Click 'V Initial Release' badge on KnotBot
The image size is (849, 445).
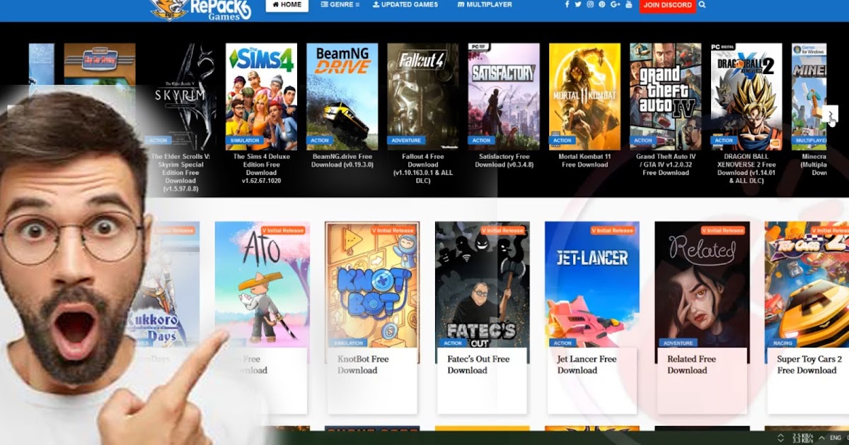(x=393, y=230)
